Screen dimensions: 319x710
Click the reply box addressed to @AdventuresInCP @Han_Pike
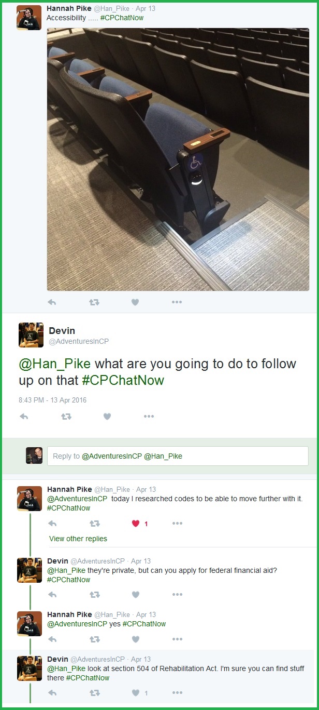point(178,456)
